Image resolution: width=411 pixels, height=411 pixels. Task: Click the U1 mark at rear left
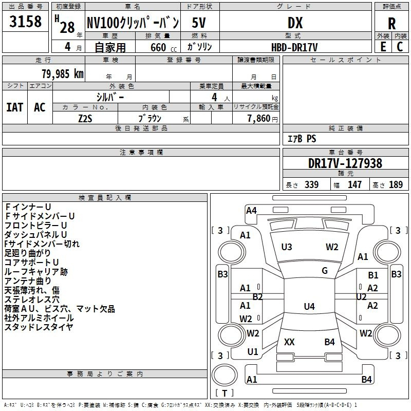point(253,352)
